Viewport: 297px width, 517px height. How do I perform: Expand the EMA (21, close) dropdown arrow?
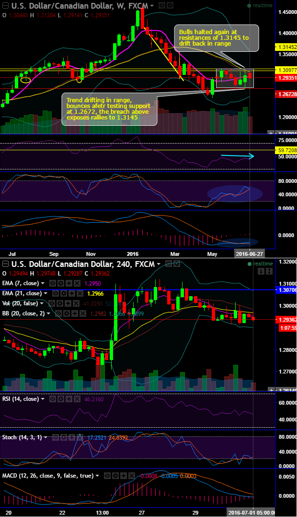tap(46, 293)
